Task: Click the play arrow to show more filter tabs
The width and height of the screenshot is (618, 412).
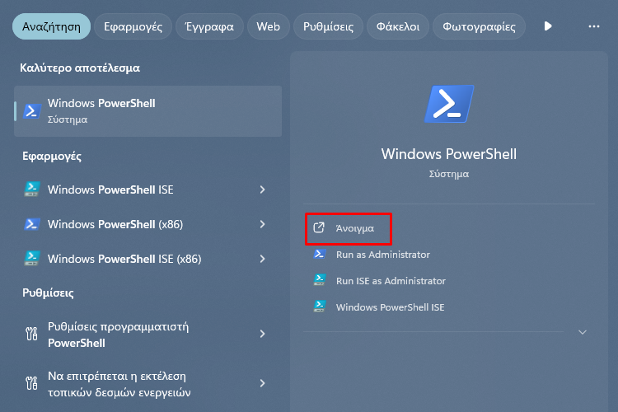Action: pos(547,26)
